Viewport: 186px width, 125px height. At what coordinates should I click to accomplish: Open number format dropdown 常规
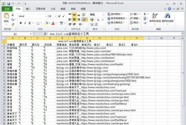pos(104,15)
